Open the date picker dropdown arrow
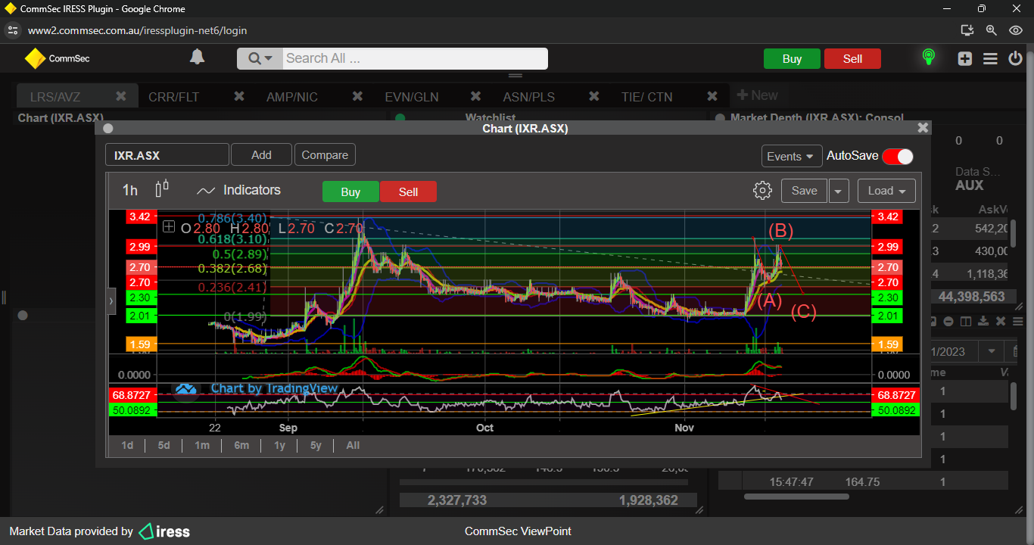Image resolution: width=1034 pixels, height=545 pixels. pyautogui.click(x=990, y=351)
